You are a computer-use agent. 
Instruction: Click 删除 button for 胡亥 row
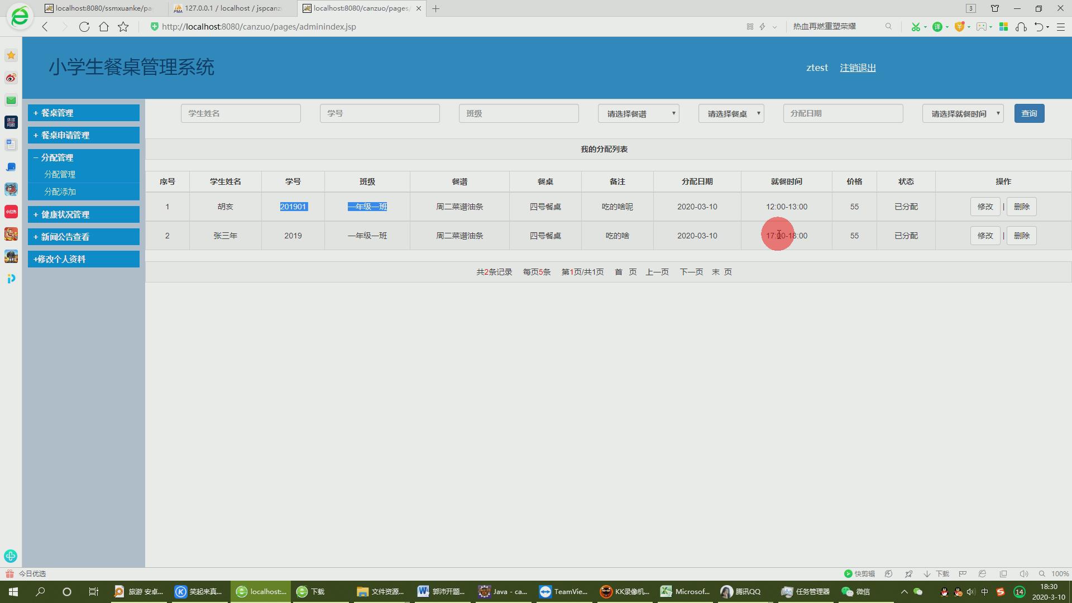[1021, 207]
